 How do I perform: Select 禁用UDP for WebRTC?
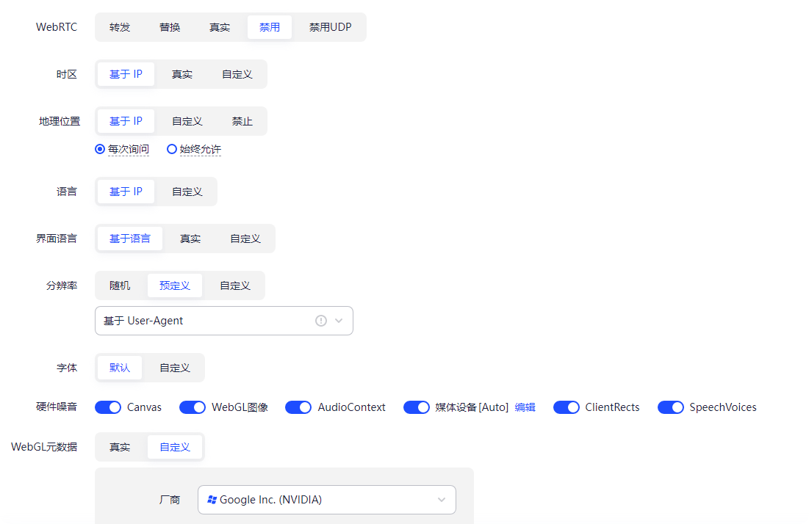(330, 26)
